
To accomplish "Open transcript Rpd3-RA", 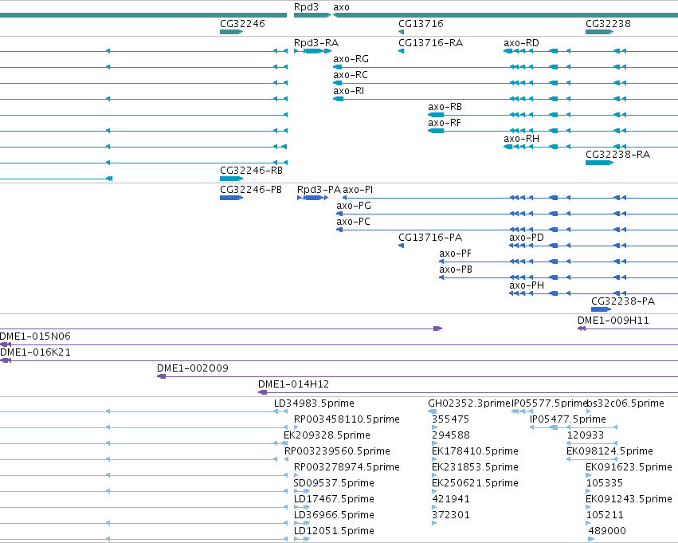I will click(316, 43).
